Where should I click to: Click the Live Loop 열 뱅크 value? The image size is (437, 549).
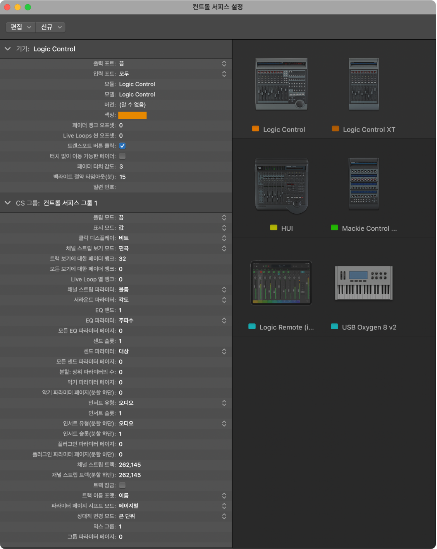click(121, 279)
